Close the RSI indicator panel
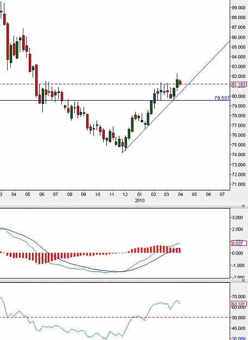This screenshot has height=340, width=248. [243, 280]
